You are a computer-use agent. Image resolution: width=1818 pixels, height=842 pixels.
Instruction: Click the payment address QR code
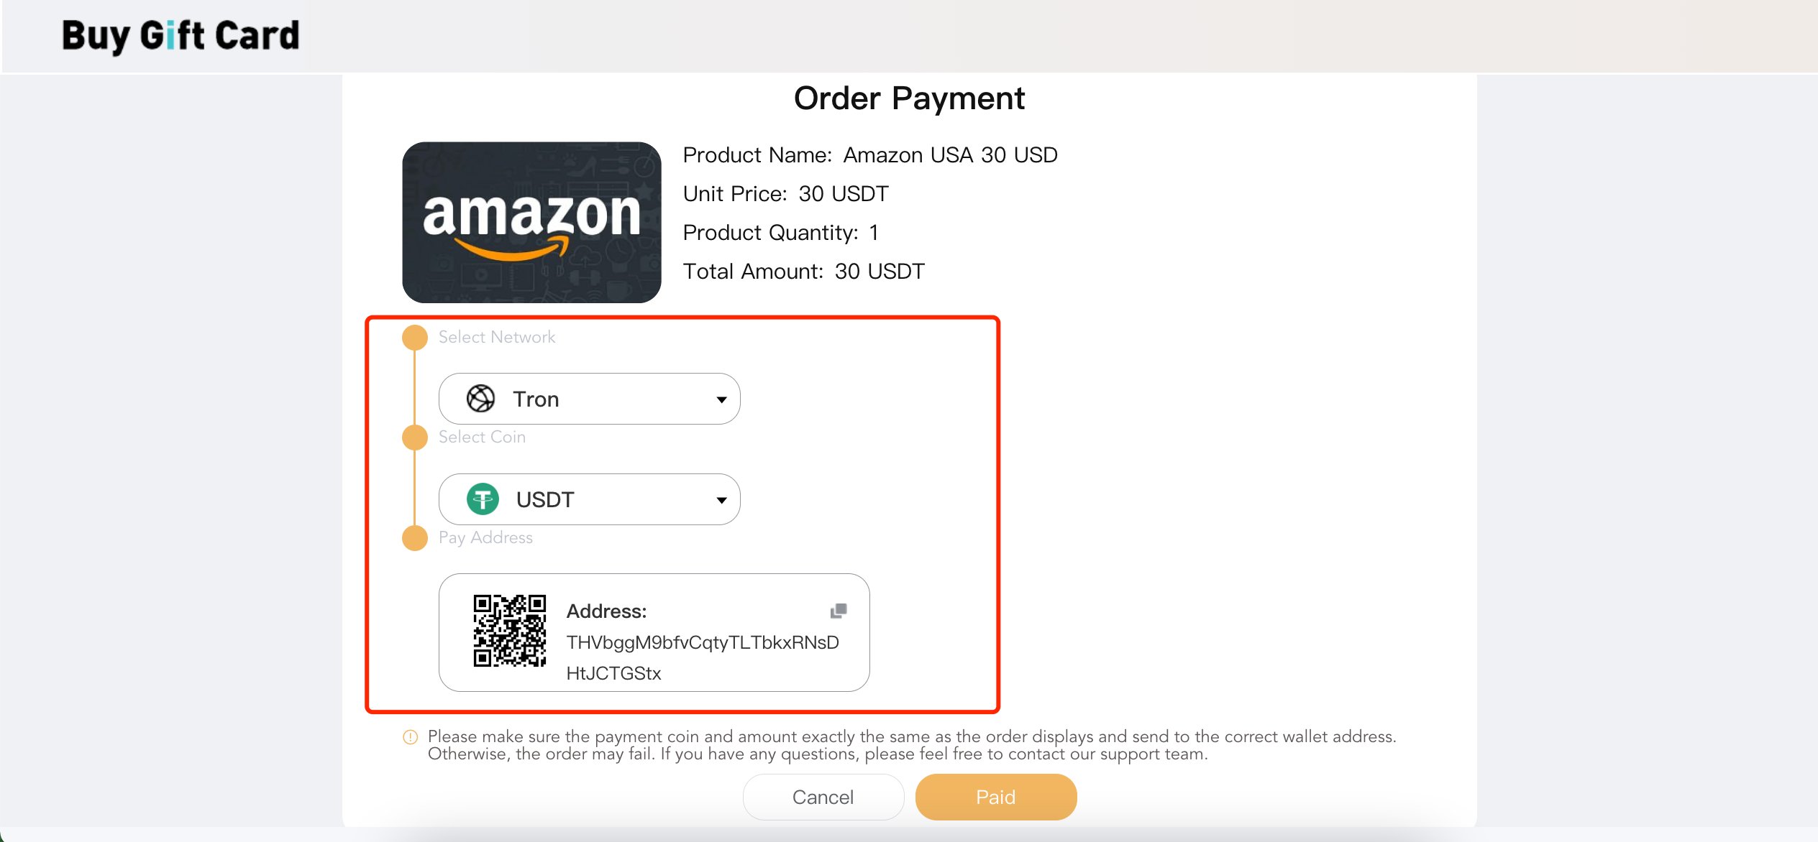click(x=509, y=631)
